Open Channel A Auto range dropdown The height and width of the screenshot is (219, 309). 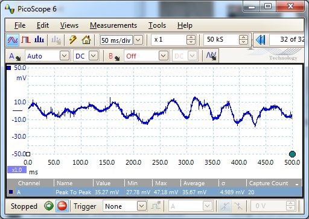pyautogui.click(x=65, y=56)
